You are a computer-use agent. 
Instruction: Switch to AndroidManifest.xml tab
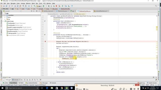point(101,11)
